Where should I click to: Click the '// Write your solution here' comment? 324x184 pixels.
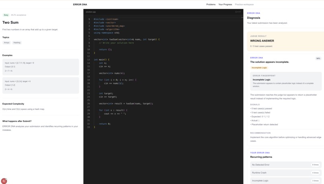[116, 43]
